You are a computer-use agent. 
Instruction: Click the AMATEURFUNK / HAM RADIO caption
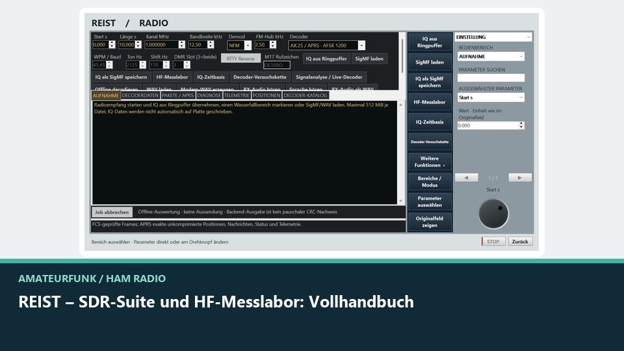(92, 279)
